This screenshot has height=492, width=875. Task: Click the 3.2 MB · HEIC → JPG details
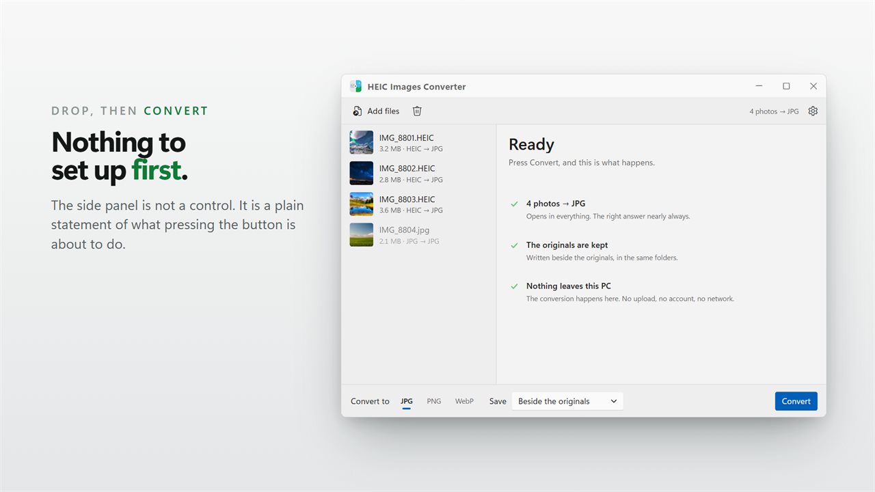[411, 149]
